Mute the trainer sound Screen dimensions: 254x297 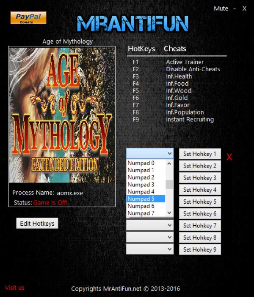(221, 8)
